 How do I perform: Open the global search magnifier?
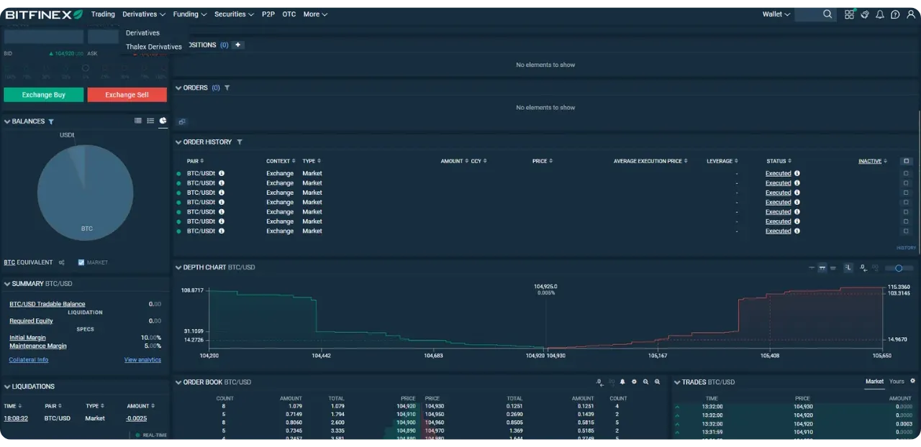click(827, 14)
